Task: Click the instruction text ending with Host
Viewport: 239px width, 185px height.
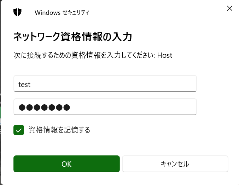Action: [x=93, y=55]
